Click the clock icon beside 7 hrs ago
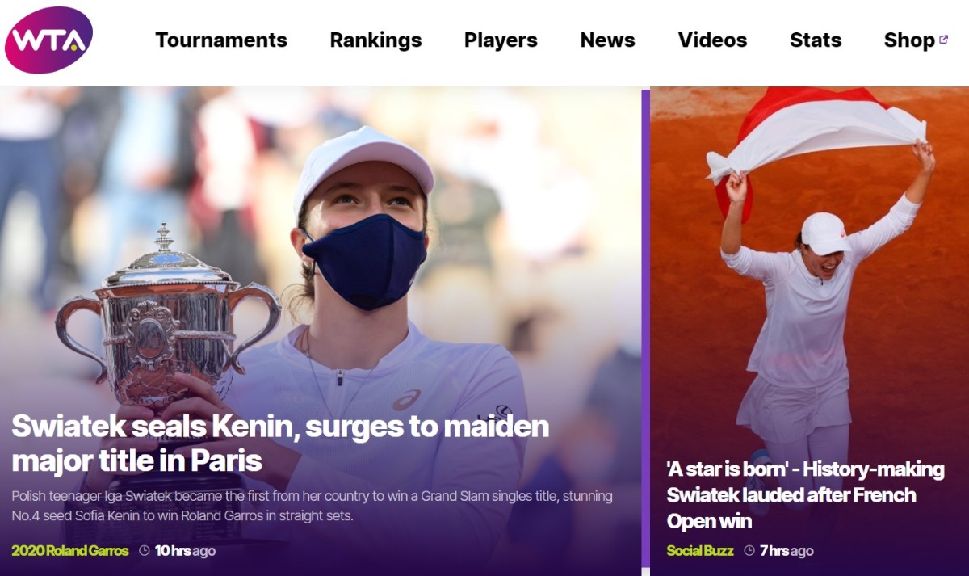 coord(749,551)
